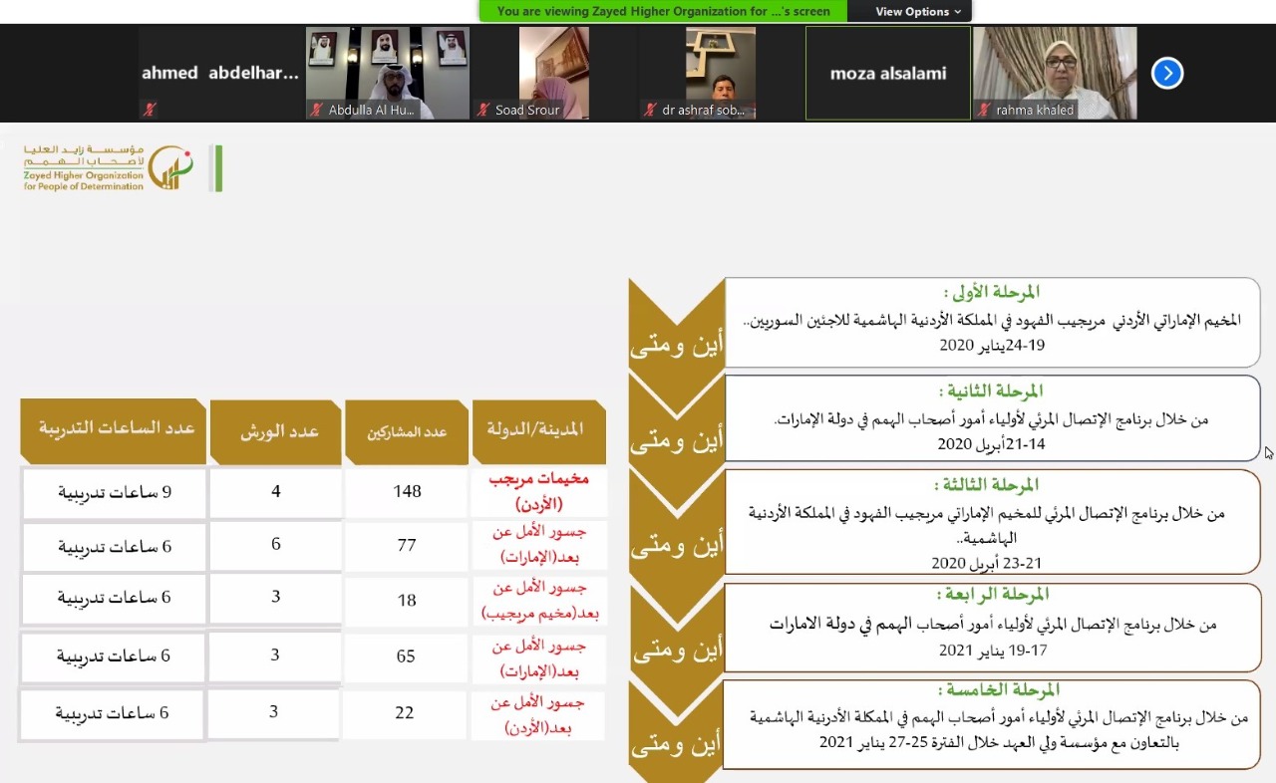Screen dimensions: 1276x783
Task: Click the المرحلة الخامسة phase box
Action: click(991, 724)
